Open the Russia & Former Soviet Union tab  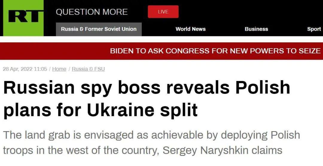99,29
